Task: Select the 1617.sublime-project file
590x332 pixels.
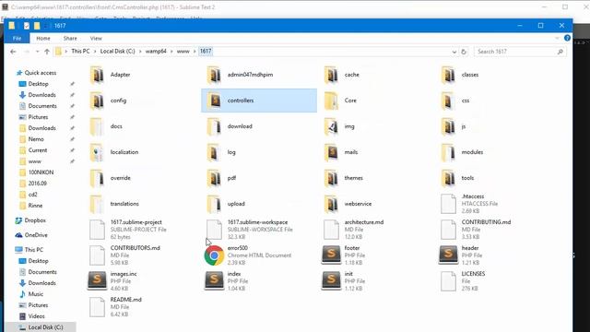Action: click(x=127, y=230)
